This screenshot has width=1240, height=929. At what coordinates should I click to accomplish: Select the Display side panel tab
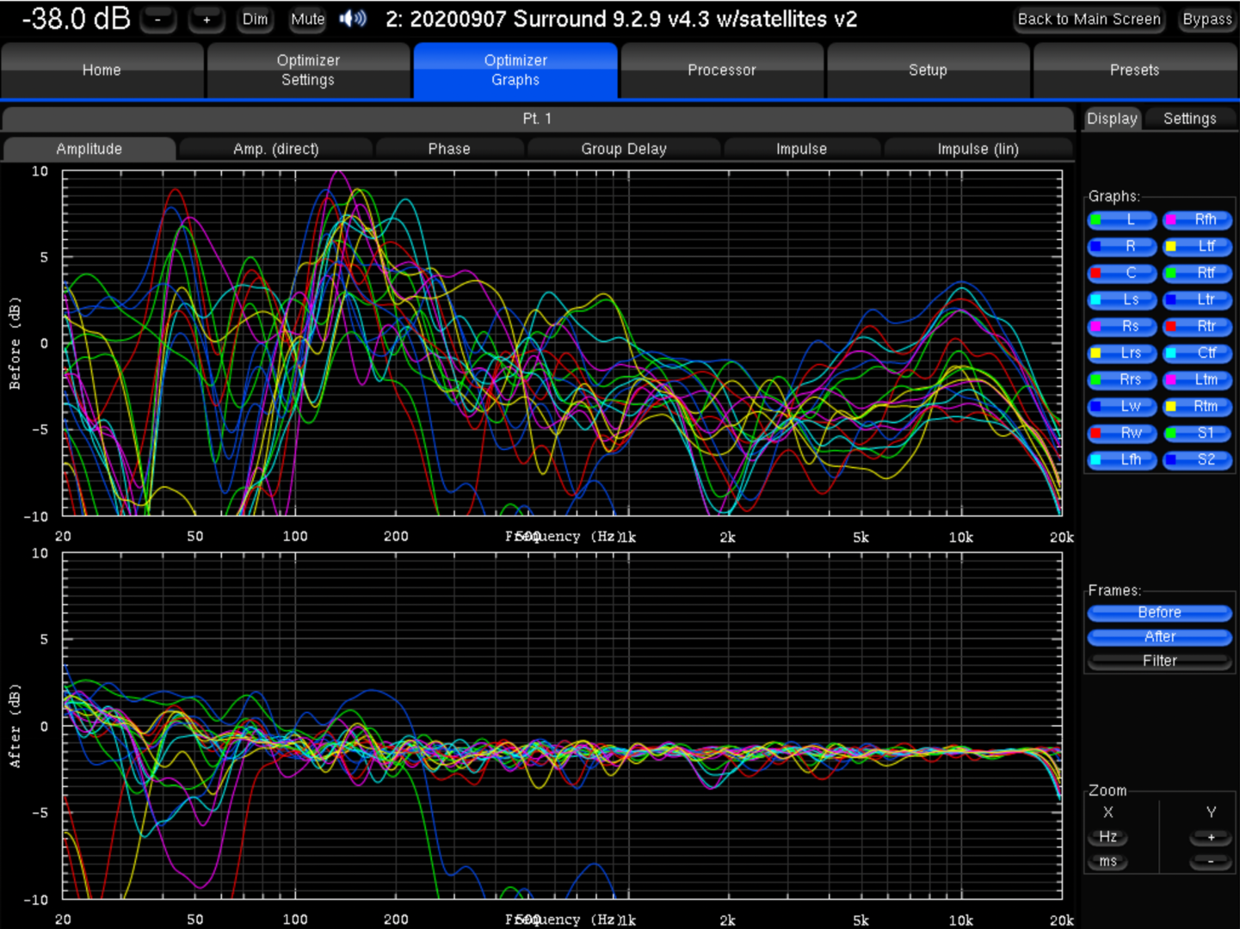[1112, 119]
